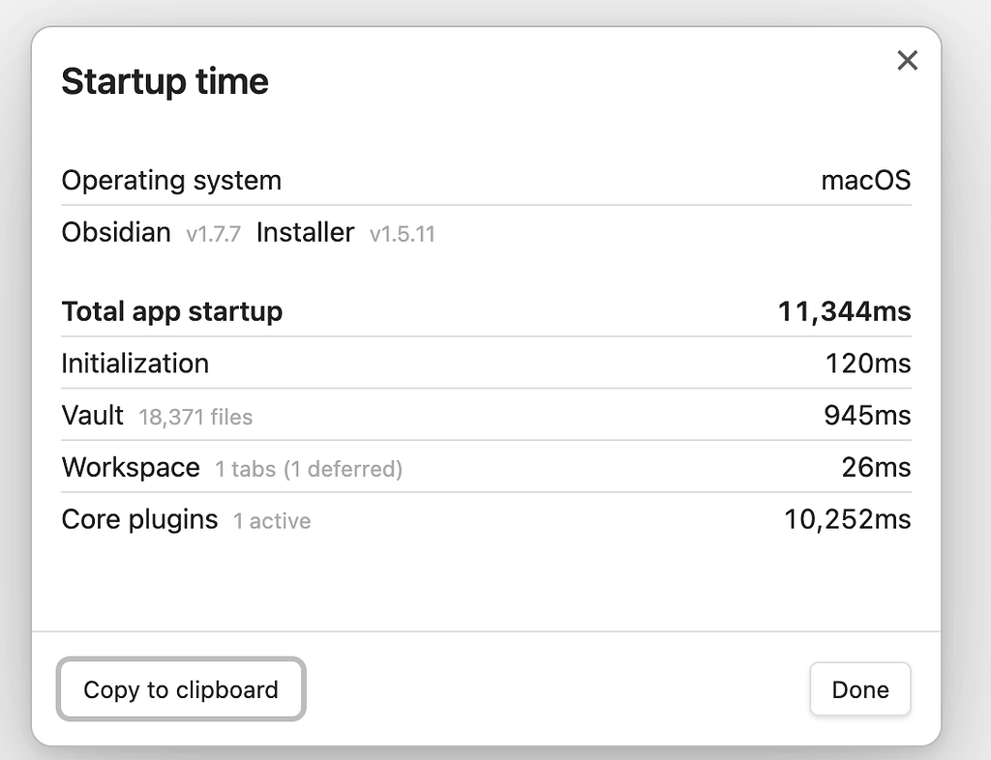Select the 18,371 files annotation
The image size is (991, 760).
click(x=195, y=417)
